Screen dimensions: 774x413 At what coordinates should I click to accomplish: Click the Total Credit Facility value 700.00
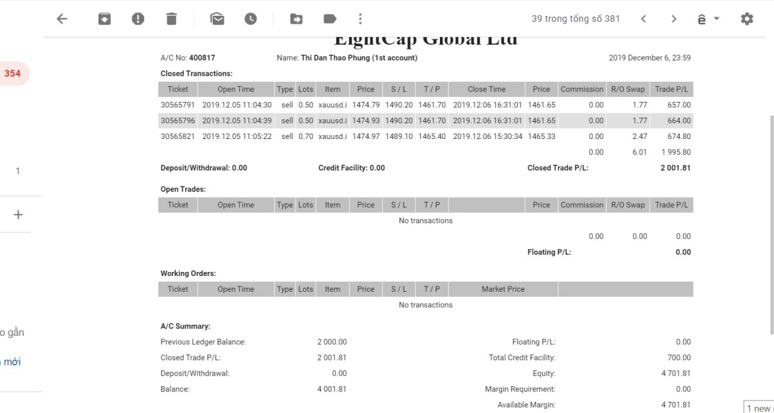[680, 358]
